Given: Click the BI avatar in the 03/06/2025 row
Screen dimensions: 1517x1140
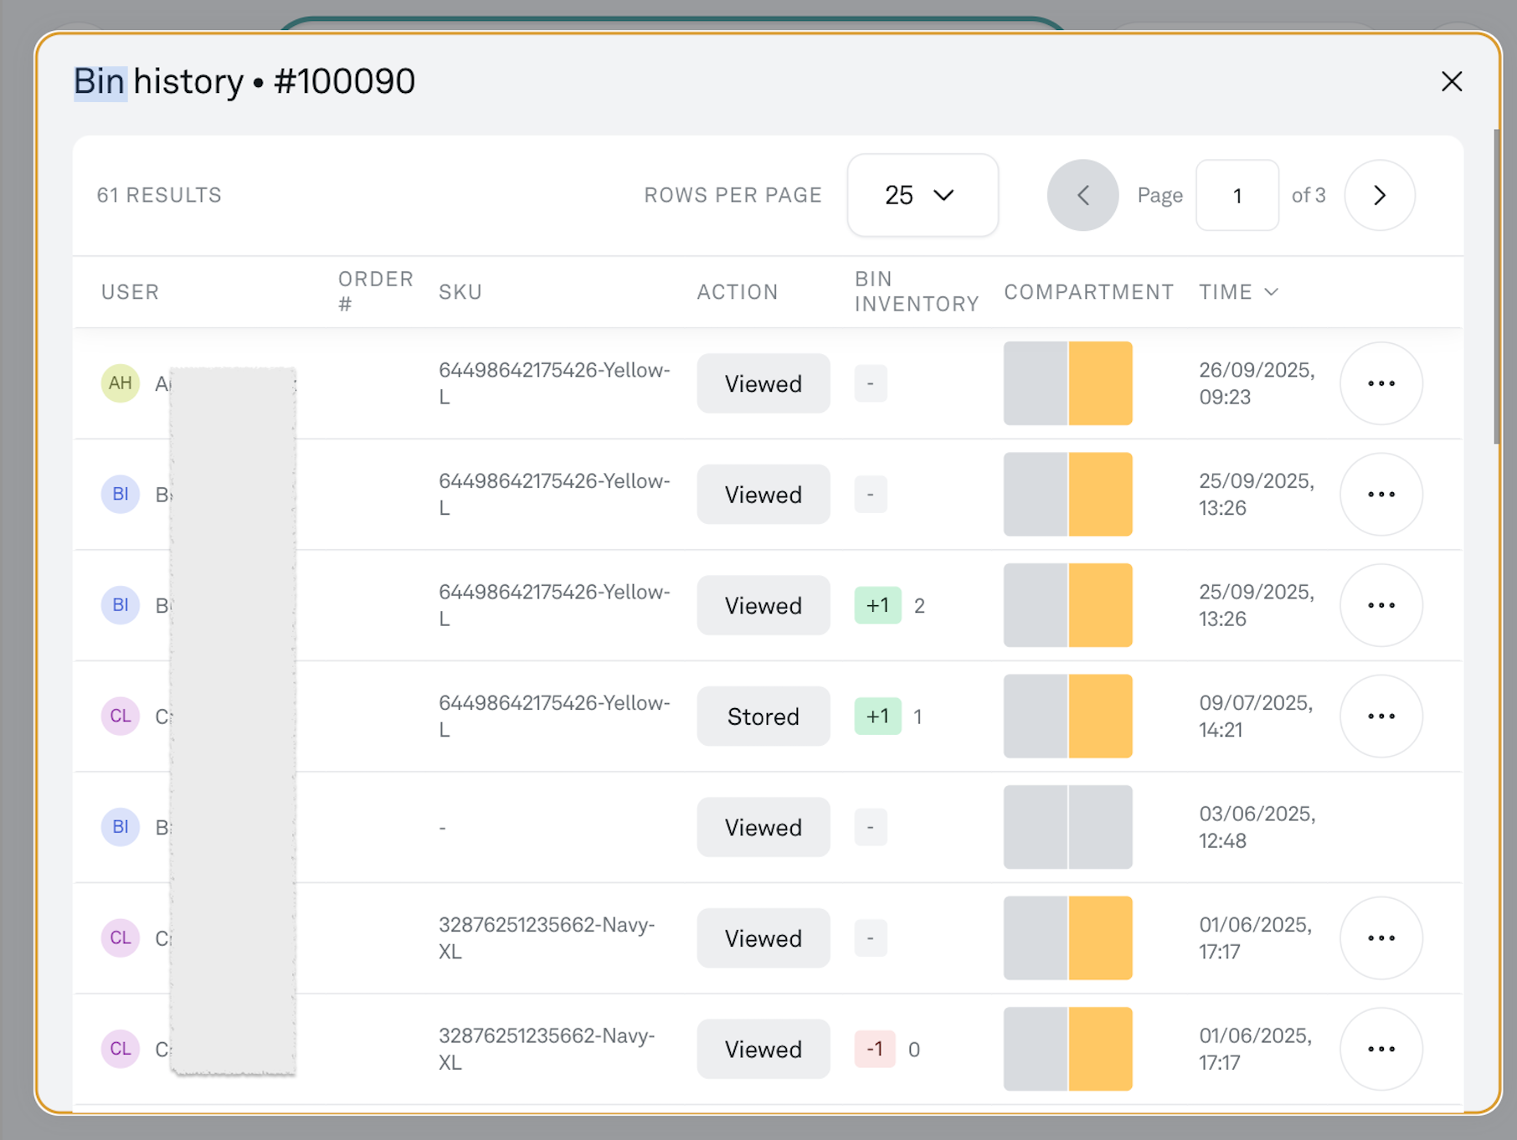Looking at the screenshot, I should [121, 827].
